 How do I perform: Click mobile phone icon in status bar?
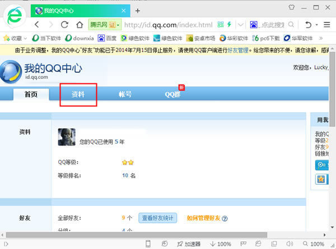[148, 243]
